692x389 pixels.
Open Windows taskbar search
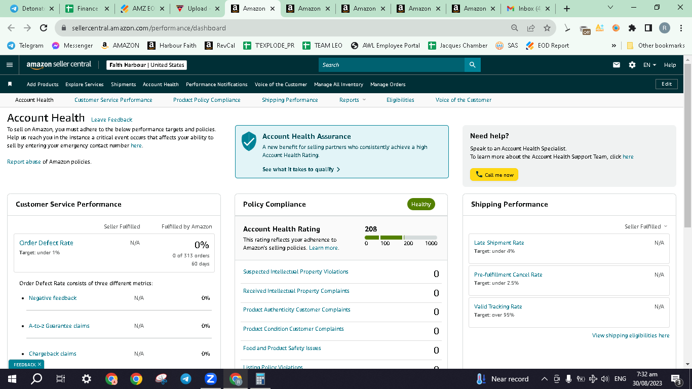(x=36, y=379)
